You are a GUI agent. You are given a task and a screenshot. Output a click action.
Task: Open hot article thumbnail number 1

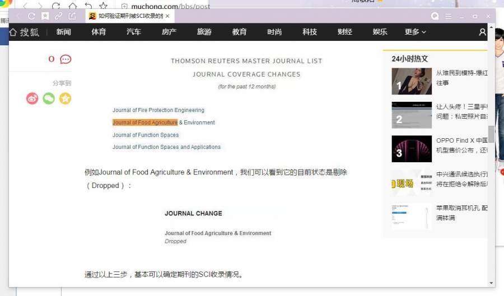pyautogui.click(x=412, y=81)
